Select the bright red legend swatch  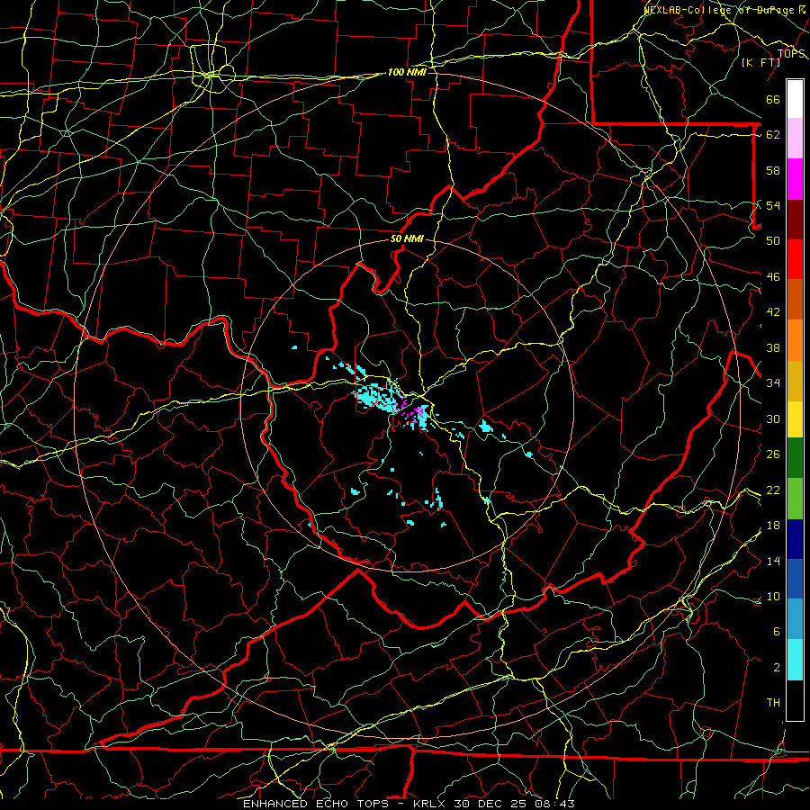point(795,259)
